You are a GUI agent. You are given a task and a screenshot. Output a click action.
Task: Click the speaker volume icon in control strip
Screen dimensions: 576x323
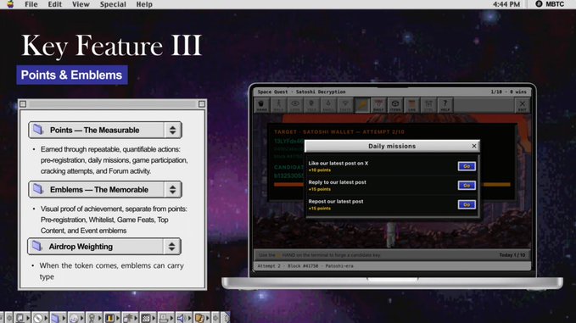pos(181,318)
